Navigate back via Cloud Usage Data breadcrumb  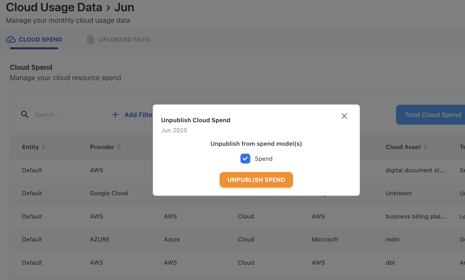[54, 7]
